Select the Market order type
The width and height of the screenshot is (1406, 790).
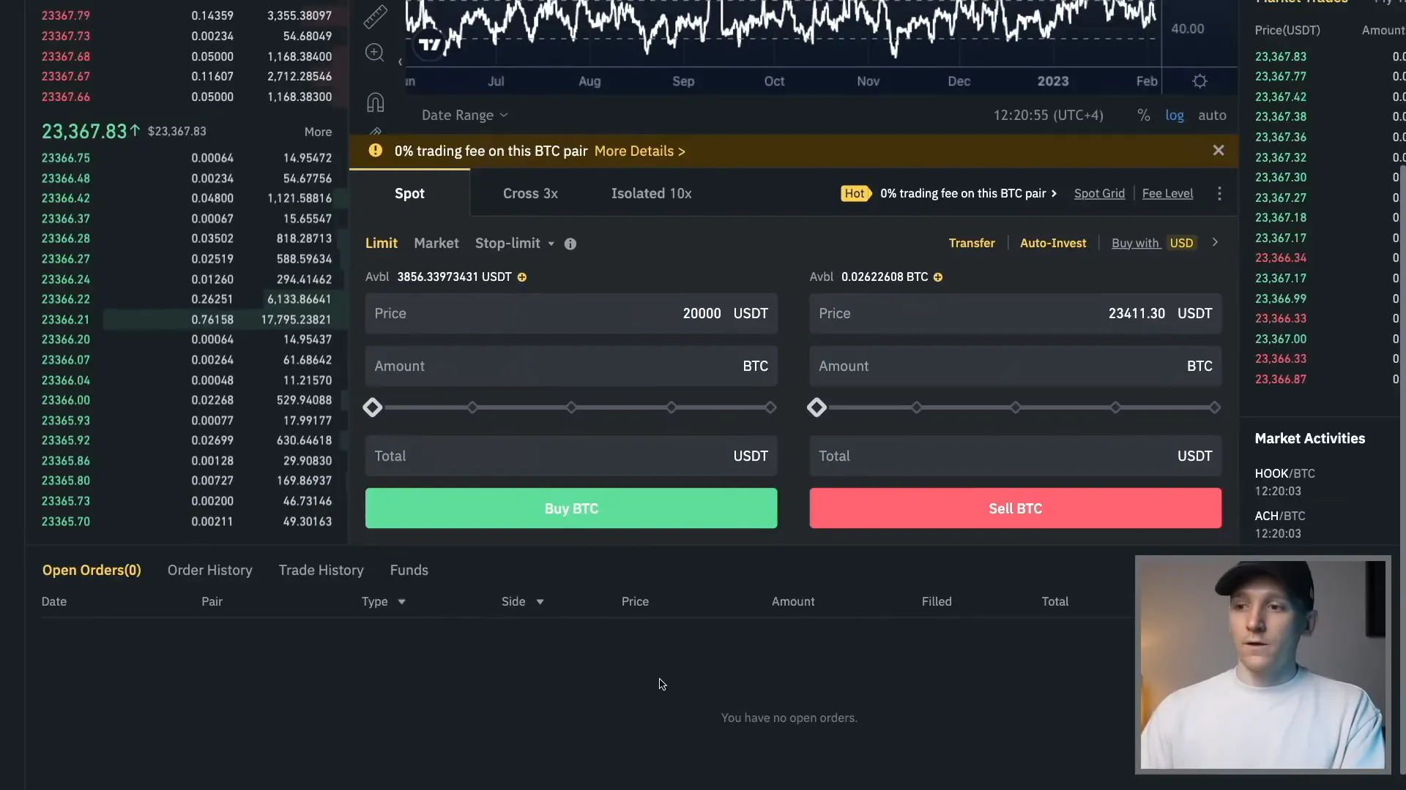click(436, 244)
